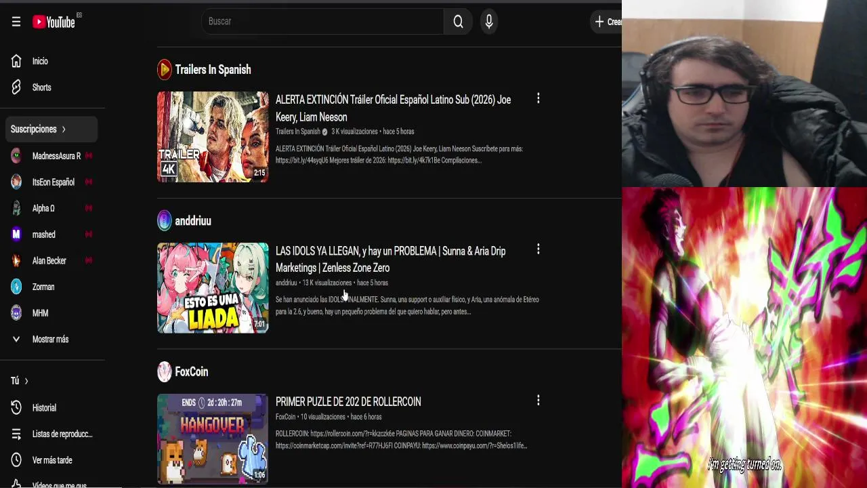The width and height of the screenshot is (867, 488).
Task: Click Alan Becker avatar icon
Action: pyautogui.click(x=16, y=261)
